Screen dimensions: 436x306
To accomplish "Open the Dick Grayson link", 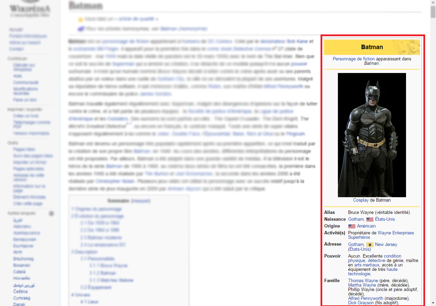I will tap(361, 303).
